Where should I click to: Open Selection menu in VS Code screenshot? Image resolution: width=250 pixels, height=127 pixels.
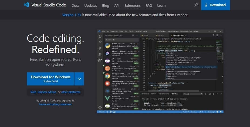114,31
